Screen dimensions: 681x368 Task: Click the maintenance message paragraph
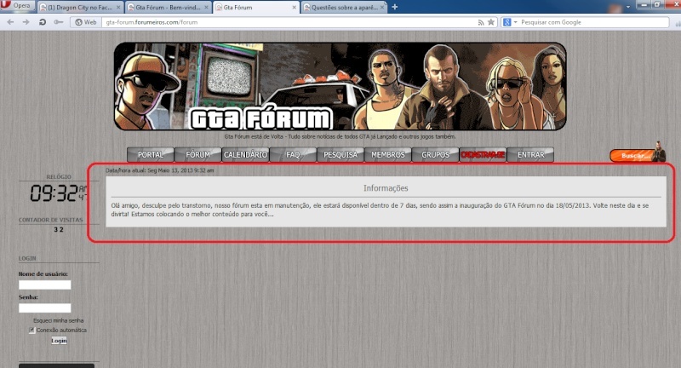pyautogui.click(x=380, y=210)
